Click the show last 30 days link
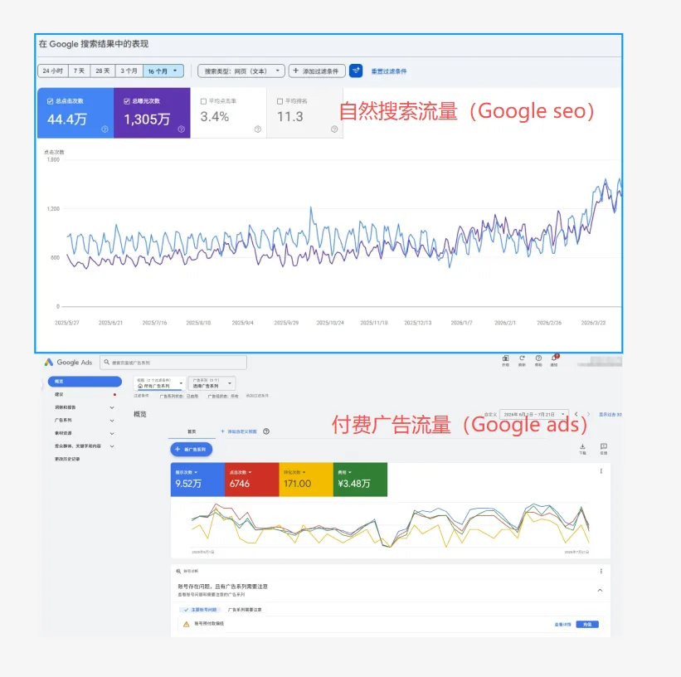 610,415
